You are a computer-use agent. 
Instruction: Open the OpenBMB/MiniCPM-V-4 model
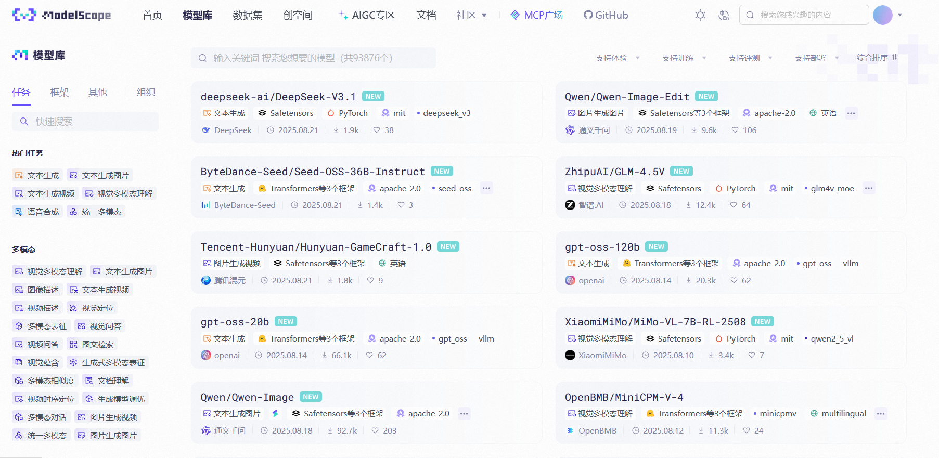tap(624, 397)
